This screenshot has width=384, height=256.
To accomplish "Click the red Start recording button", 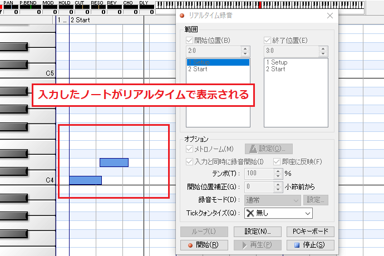I will [x=203, y=244].
